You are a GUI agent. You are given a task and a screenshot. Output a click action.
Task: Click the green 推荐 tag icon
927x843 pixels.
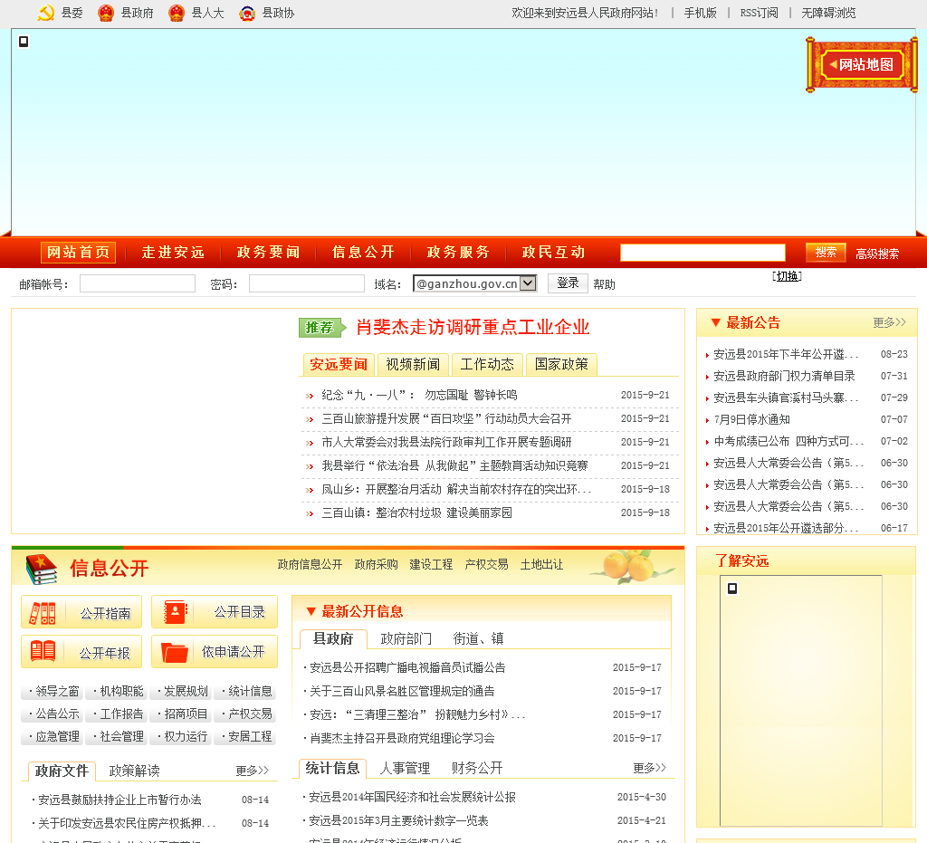[x=321, y=328]
